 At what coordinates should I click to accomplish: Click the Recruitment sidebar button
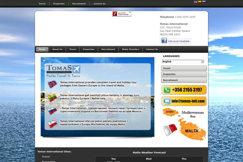pyautogui.click(x=184, y=80)
